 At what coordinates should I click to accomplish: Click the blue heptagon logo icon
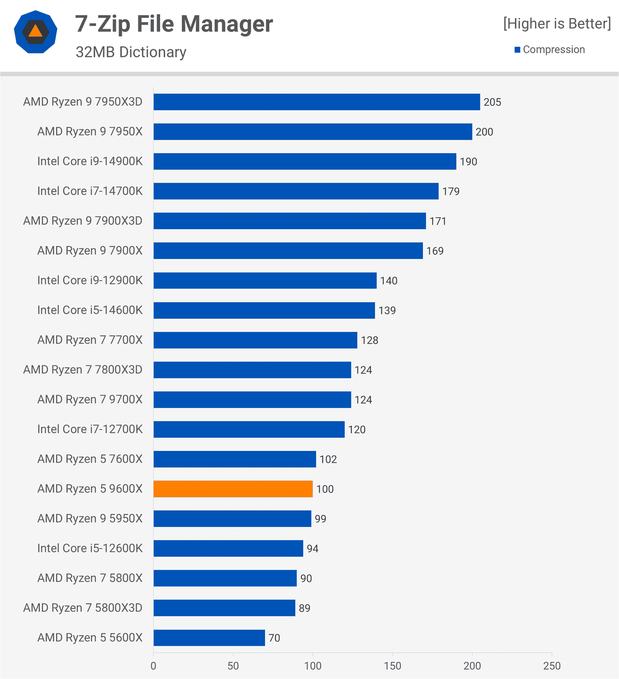click(x=36, y=32)
